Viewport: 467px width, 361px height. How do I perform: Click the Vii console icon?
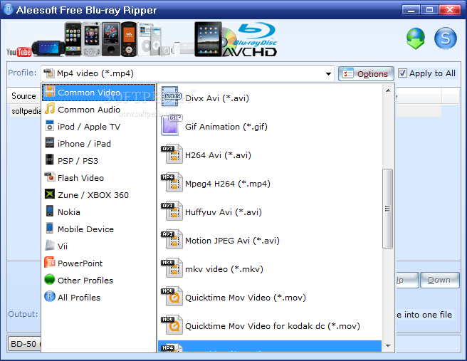(50, 246)
